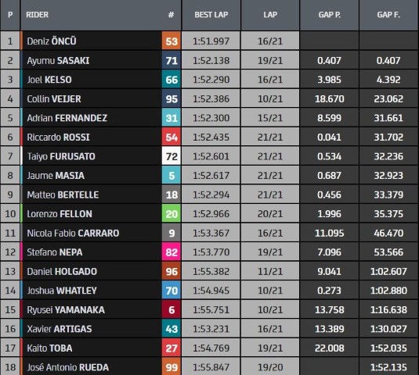Sort by the BEST LAP column header
This screenshot has height=375, width=419.
211,15
